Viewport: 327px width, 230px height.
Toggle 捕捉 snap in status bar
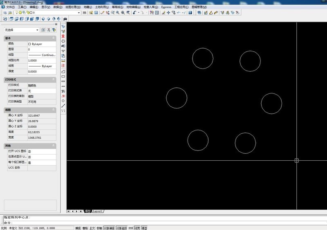[x=78, y=228]
